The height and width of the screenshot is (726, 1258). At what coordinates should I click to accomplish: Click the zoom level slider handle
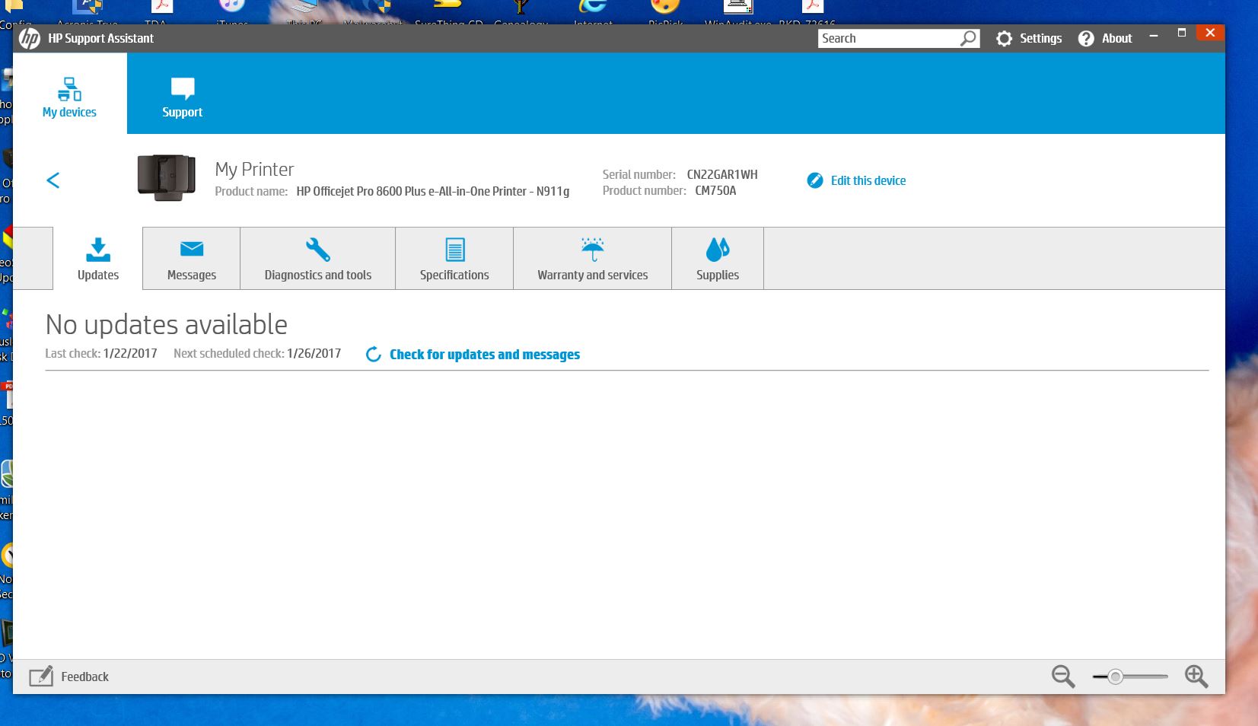coord(1115,677)
